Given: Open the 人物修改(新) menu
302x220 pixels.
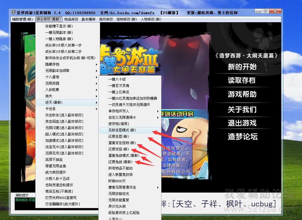Looking at the screenshot, I should tap(151, 19).
